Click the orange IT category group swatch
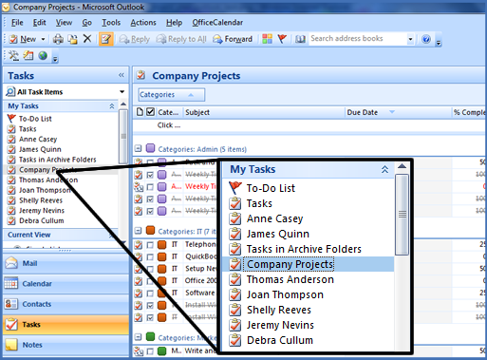Screen dimensions: 487x360 (151, 230)
